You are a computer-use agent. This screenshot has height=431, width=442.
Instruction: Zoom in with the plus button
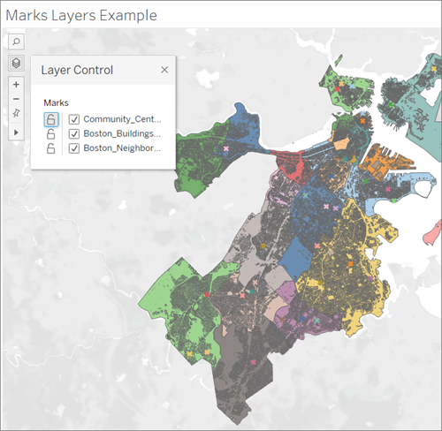click(16, 85)
